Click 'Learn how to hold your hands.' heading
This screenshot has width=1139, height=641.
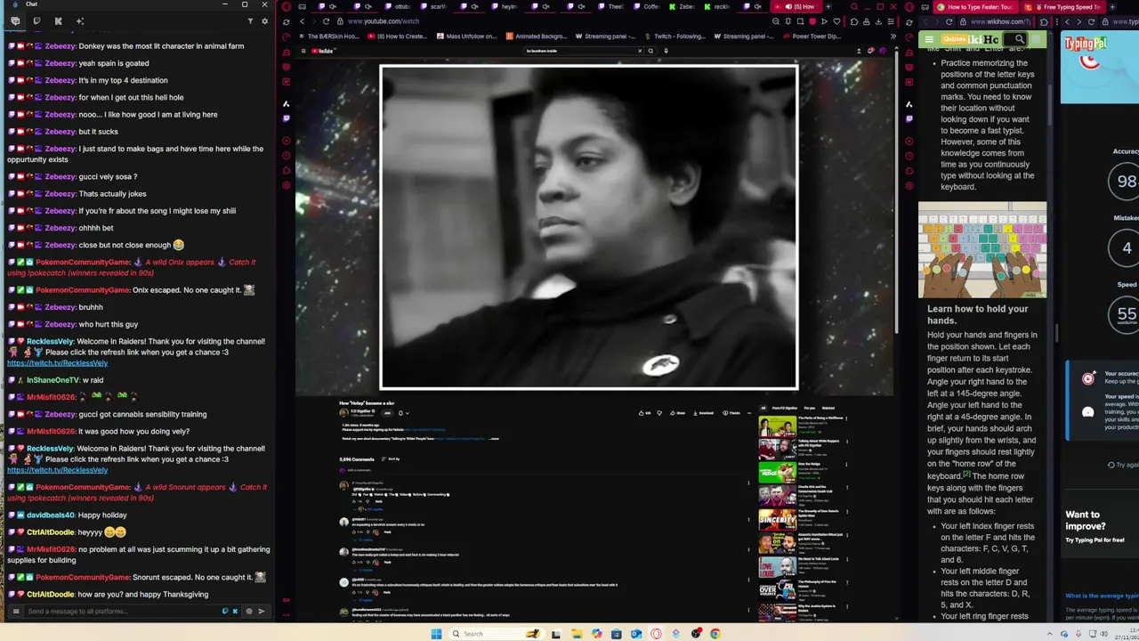pyautogui.click(x=977, y=314)
